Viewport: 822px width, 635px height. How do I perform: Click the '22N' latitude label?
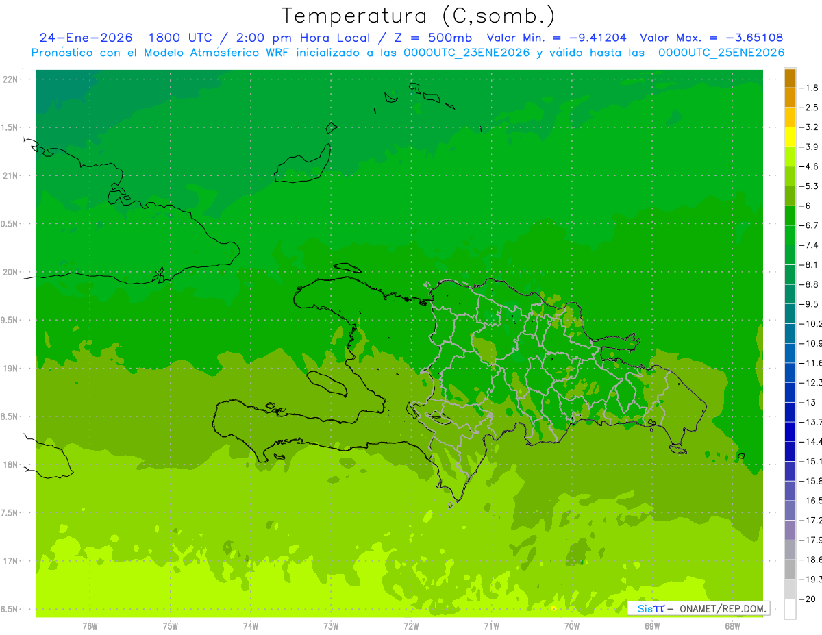[10, 79]
